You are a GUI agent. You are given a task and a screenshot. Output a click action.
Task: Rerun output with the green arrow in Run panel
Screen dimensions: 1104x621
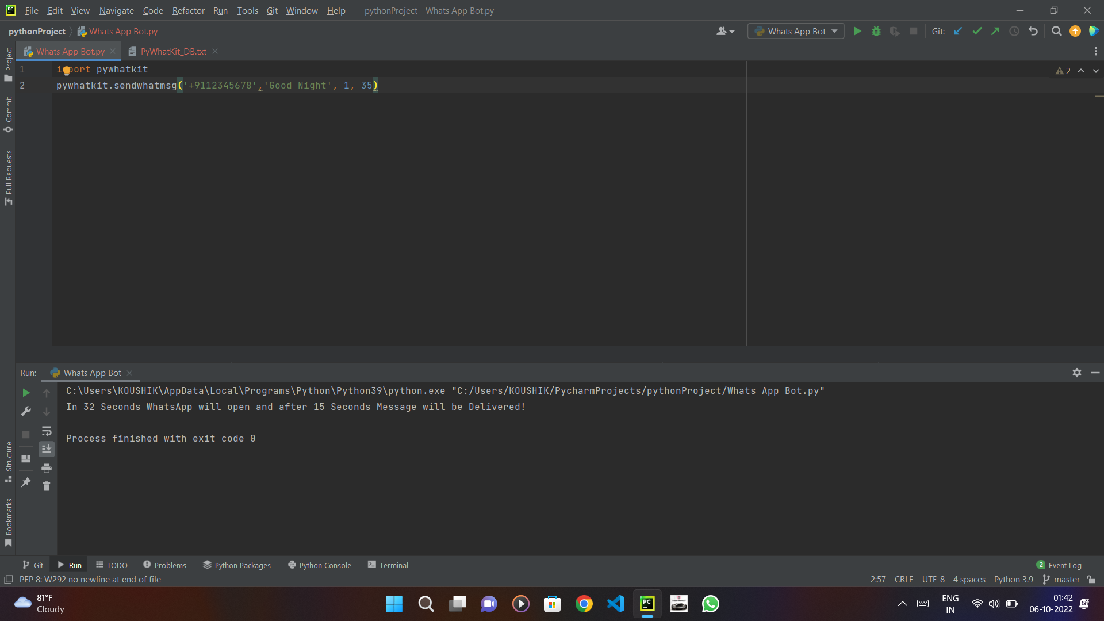25,393
